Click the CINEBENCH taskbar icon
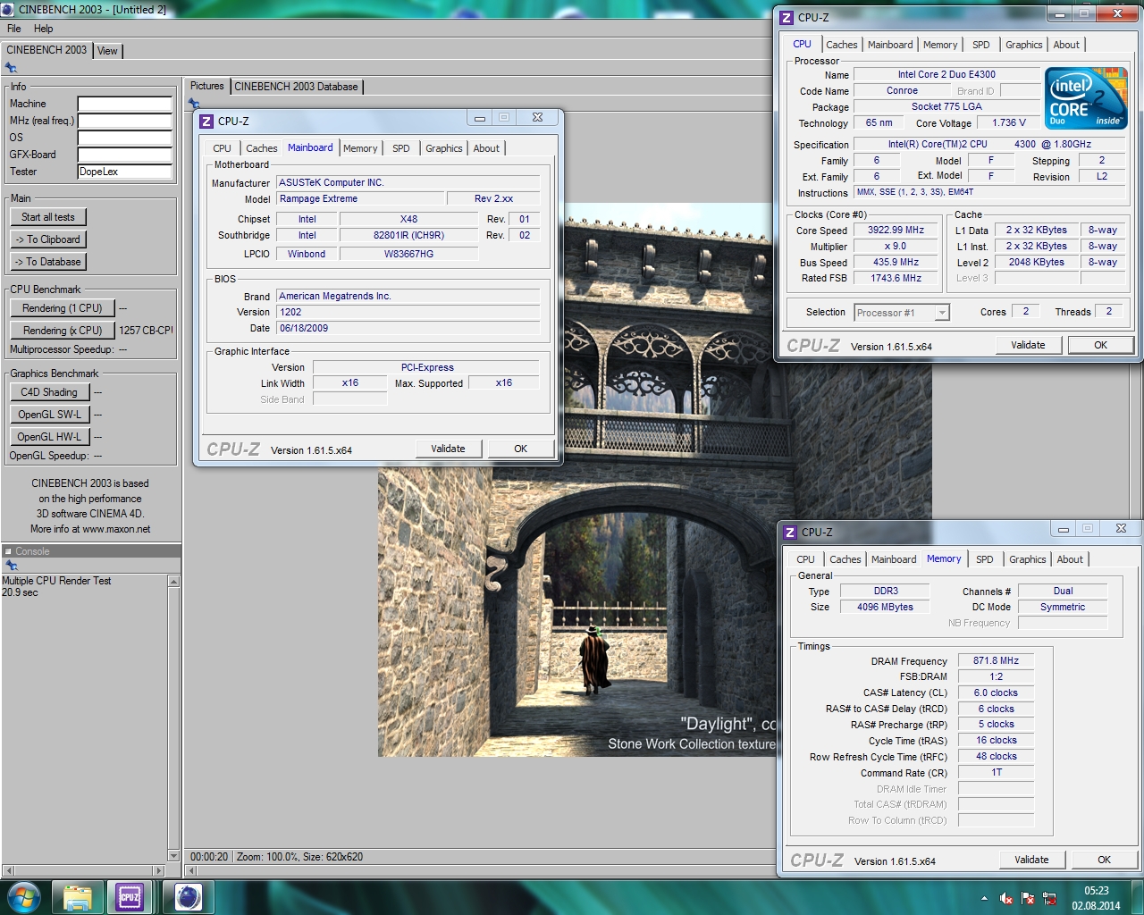This screenshot has width=1144, height=915. coord(188,897)
